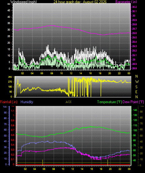This screenshot has width=145, height=173.
Task: Click the Temperature (°F) legend label
Action: pyautogui.click(x=110, y=102)
